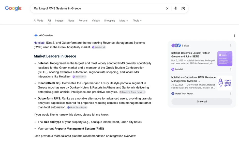Click 'Property Management System (PMS)' bold text
Viewport: 239px width, 141px height.
(79, 129)
